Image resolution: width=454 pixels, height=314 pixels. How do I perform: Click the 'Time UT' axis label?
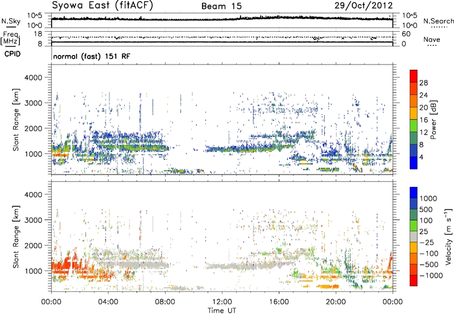(222, 311)
